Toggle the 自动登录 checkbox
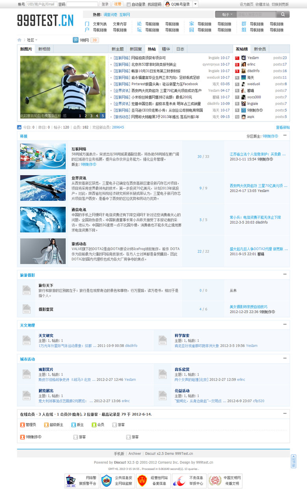307x497 pixels. pyautogui.click(x=129, y=4)
